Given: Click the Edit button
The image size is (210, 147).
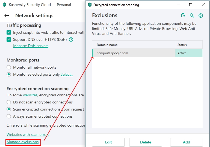Looking at the screenshot, I should (x=108, y=142).
